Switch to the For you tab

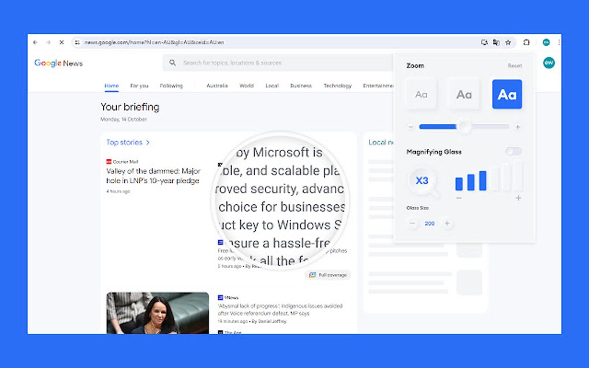pos(139,85)
